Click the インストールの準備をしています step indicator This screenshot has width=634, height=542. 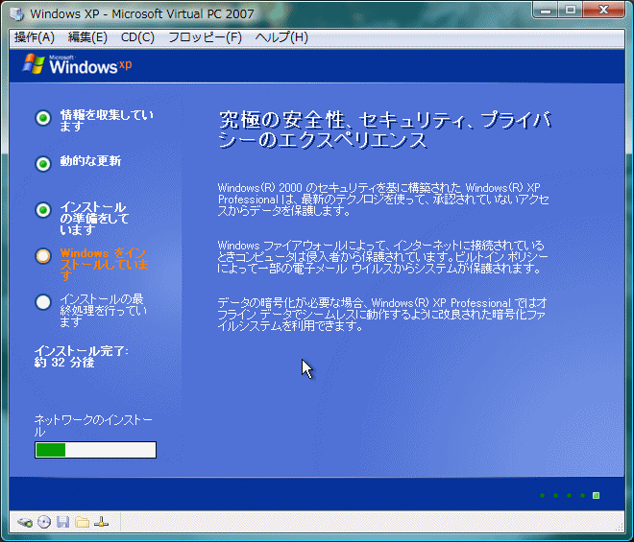click(43, 210)
